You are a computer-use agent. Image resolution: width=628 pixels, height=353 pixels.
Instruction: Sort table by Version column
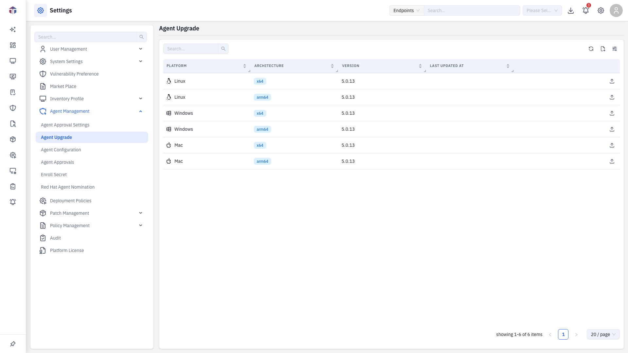[x=420, y=66]
